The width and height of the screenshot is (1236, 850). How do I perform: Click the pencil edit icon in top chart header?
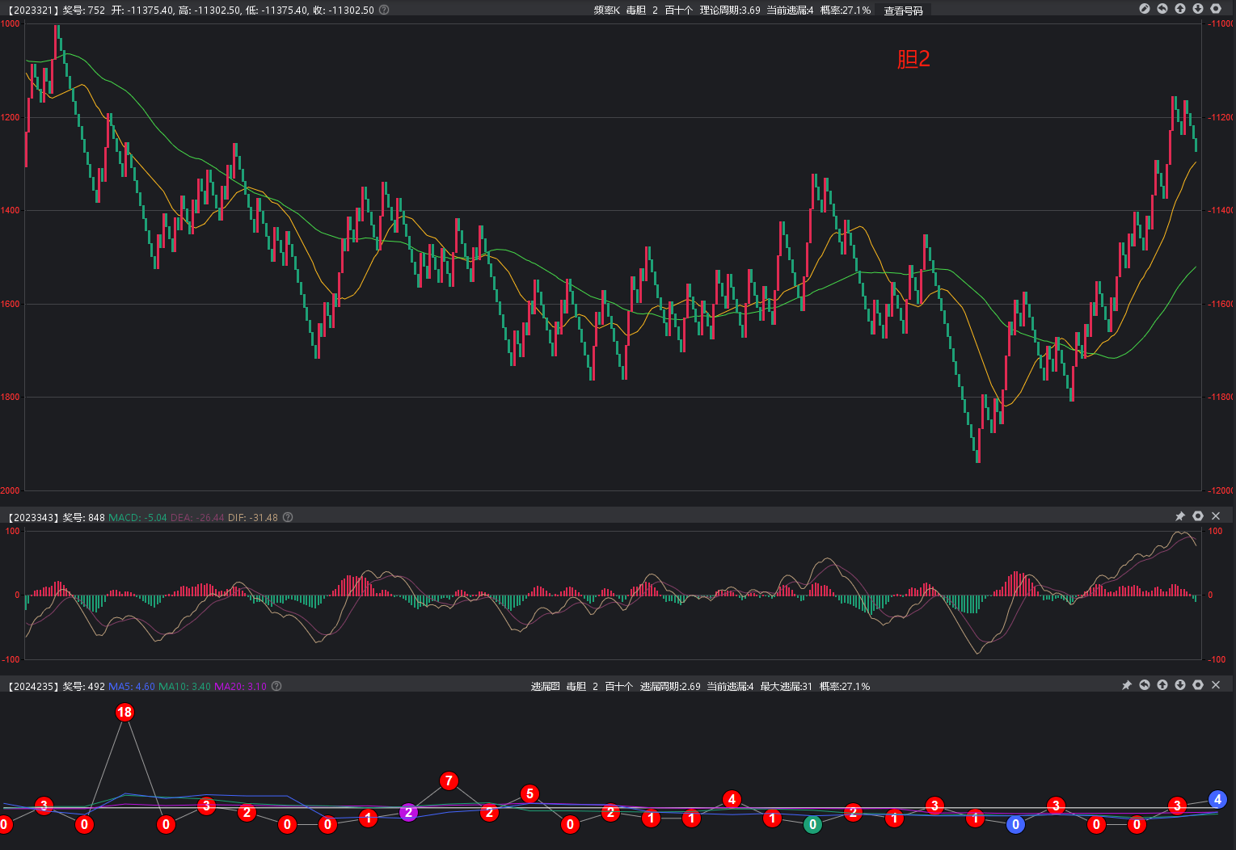tap(1145, 9)
